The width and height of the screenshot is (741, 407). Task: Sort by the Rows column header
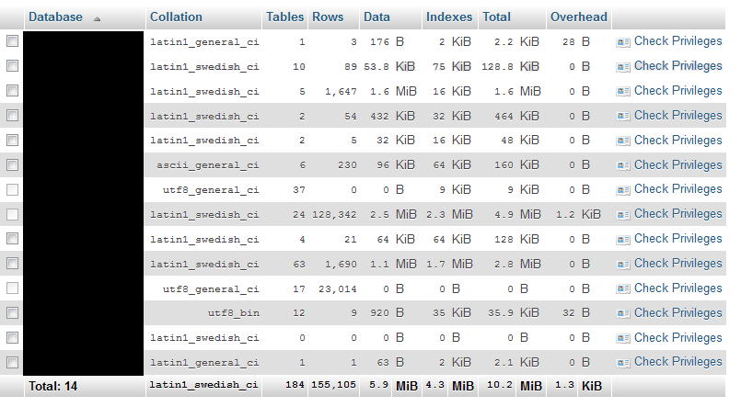point(328,17)
